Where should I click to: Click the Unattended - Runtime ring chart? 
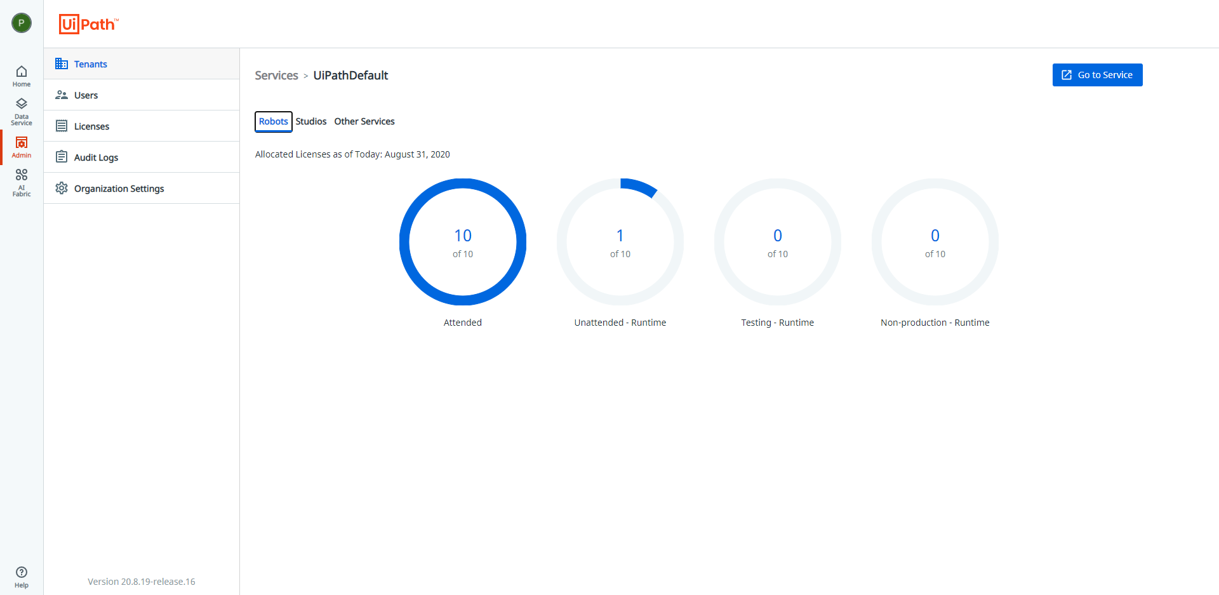[x=620, y=242]
